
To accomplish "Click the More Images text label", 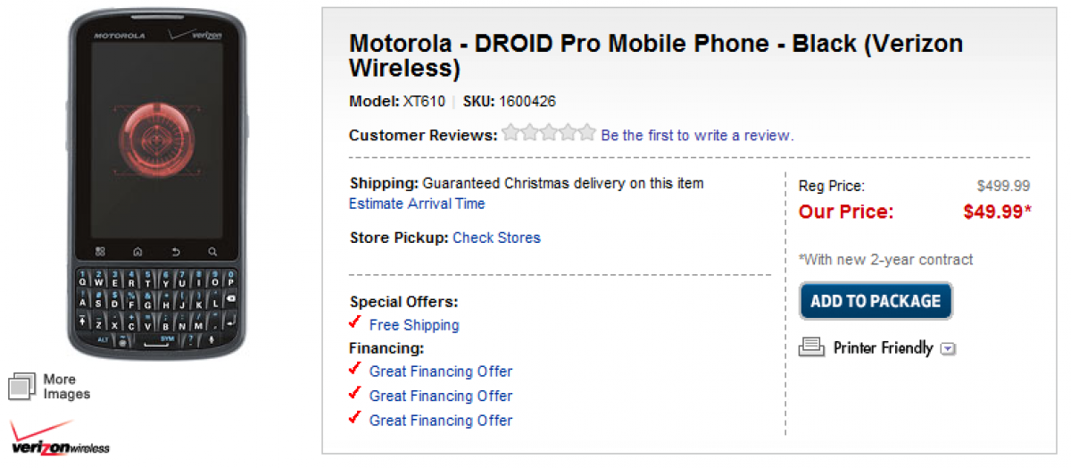I will pos(67,386).
